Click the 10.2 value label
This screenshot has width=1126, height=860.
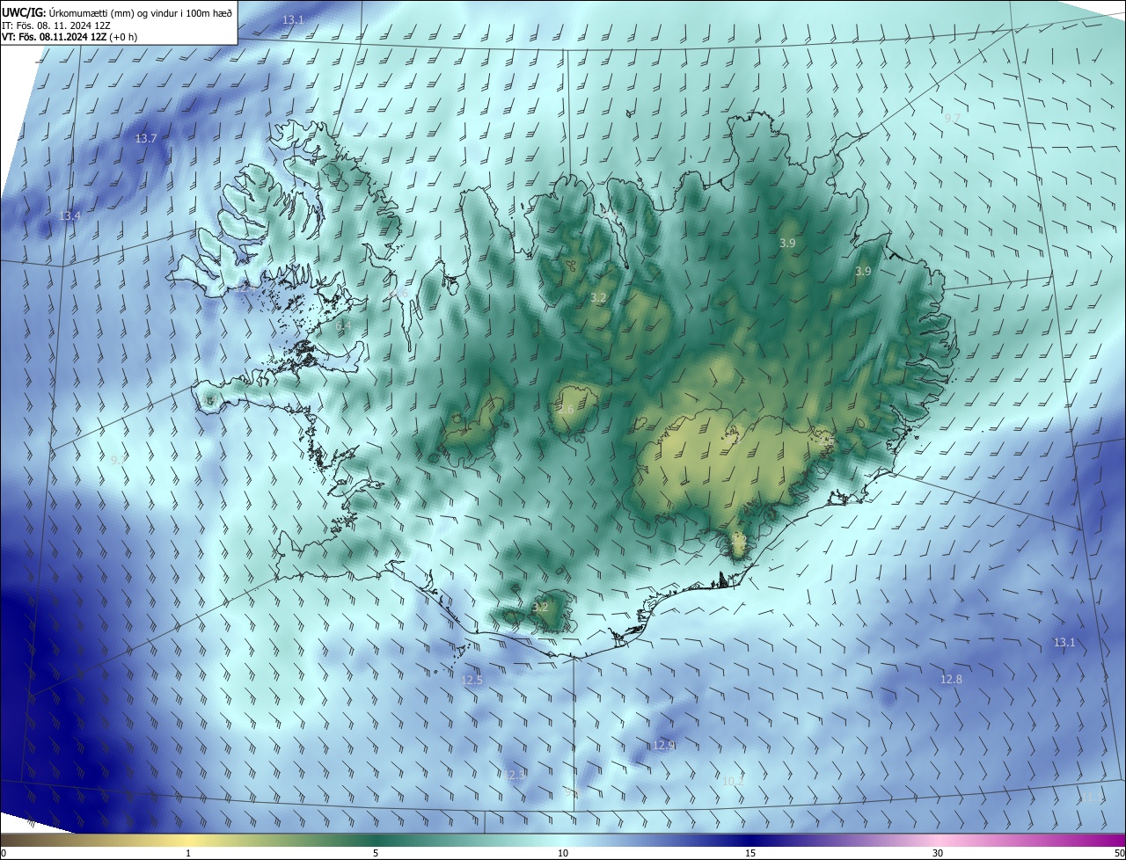[733, 781]
